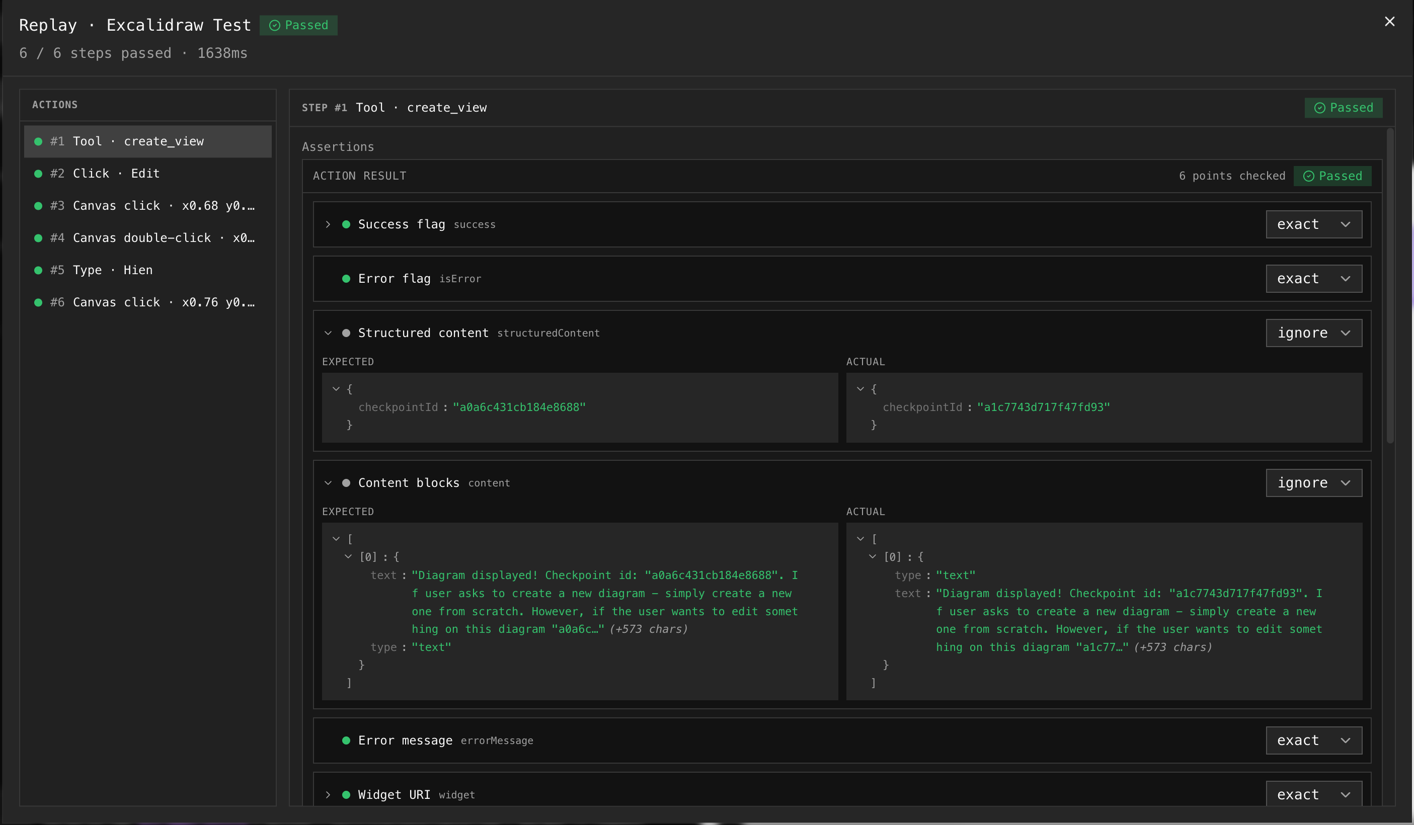Click the green dot beside Error flag
The image size is (1414, 825).
[x=346, y=279]
